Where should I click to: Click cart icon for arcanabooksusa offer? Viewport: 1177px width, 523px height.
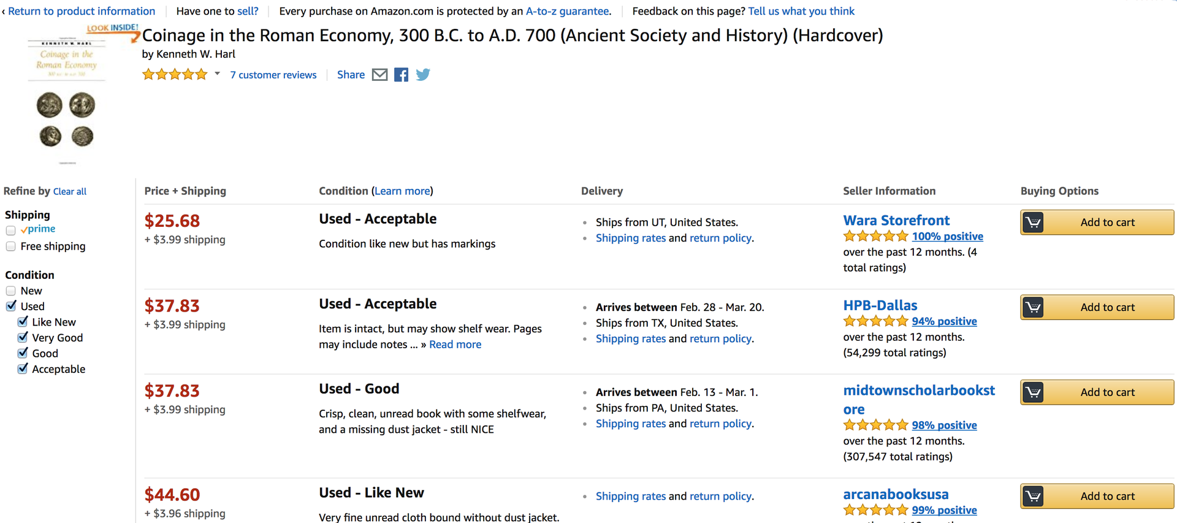pyautogui.click(x=1034, y=496)
